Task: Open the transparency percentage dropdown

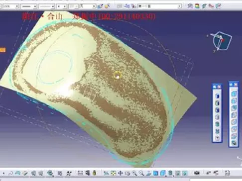Action: point(11,6)
